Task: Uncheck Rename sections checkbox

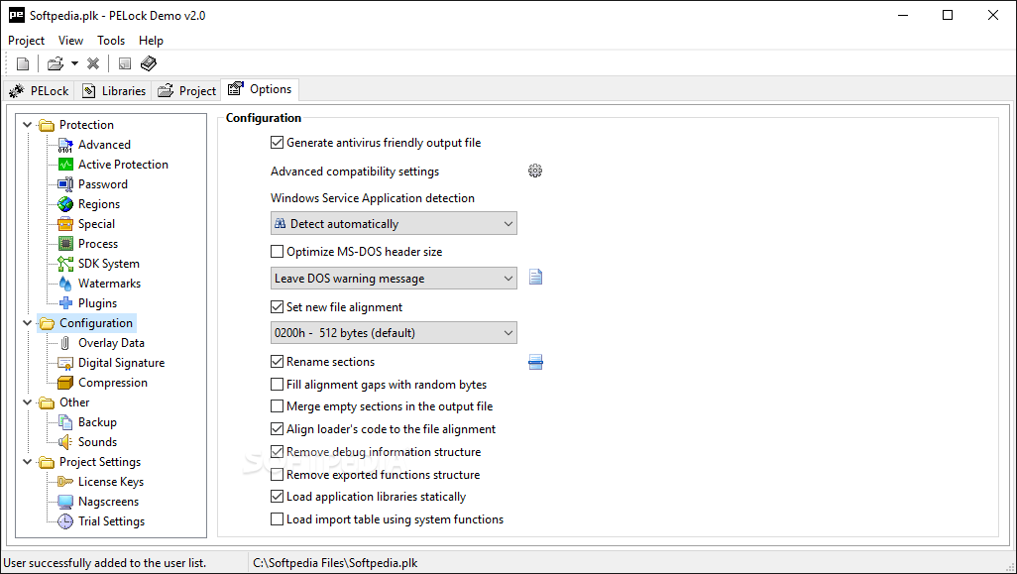Action: 277,362
